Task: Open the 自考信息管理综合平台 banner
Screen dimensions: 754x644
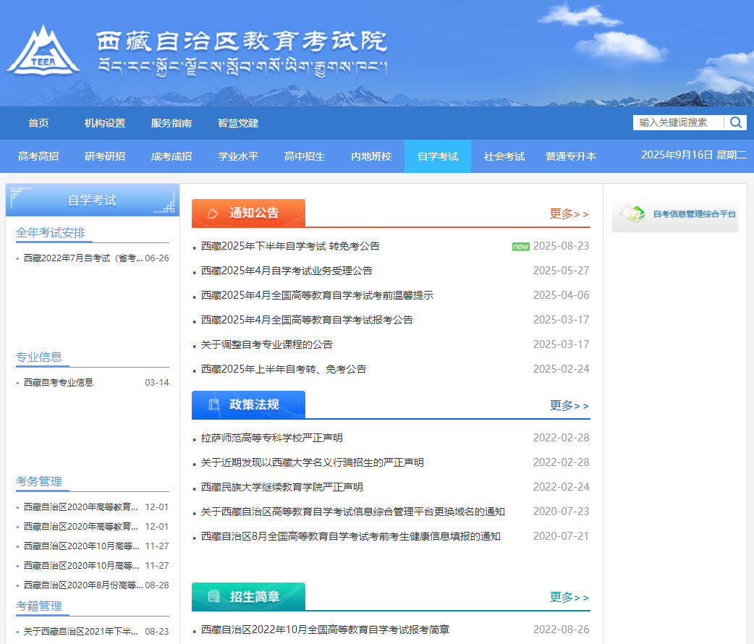Action: [674, 214]
